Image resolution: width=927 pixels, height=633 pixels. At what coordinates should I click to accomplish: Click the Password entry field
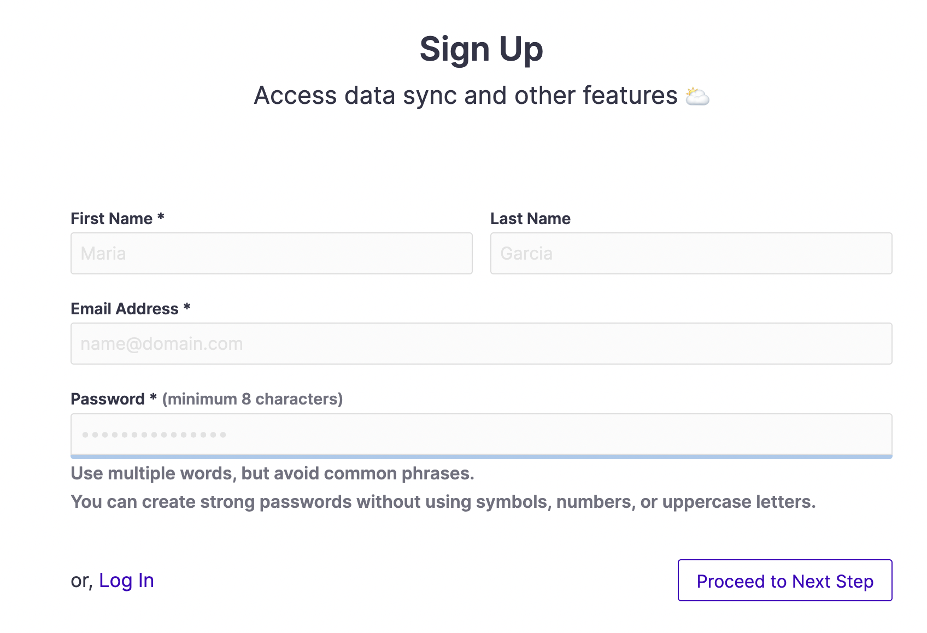tap(482, 434)
